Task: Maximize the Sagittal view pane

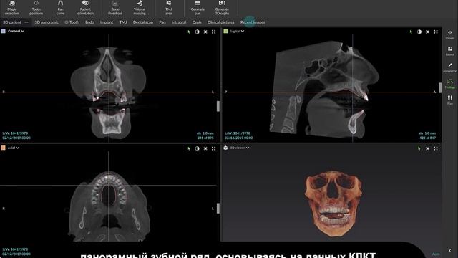Action: (436, 32)
